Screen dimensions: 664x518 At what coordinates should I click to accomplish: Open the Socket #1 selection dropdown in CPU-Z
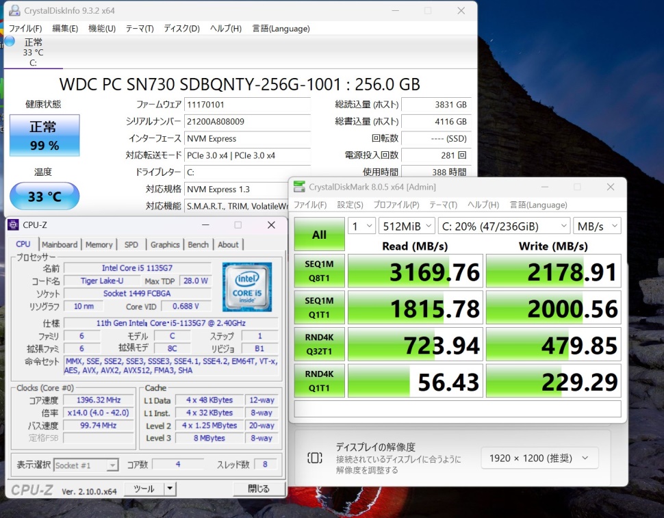coord(86,465)
